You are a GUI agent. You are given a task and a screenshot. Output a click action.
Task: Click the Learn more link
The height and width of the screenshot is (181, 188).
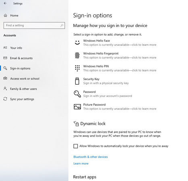[x=81, y=163]
